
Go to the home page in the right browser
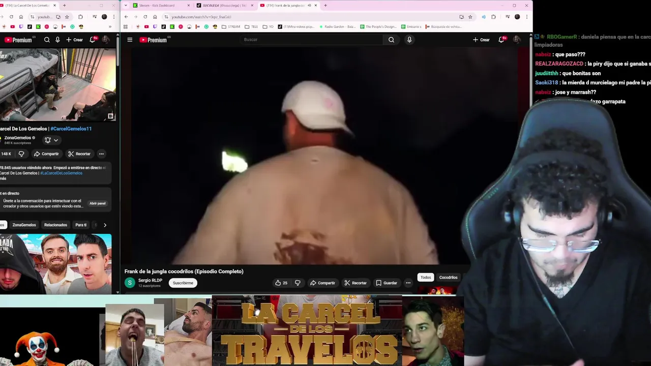coord(155,17)
